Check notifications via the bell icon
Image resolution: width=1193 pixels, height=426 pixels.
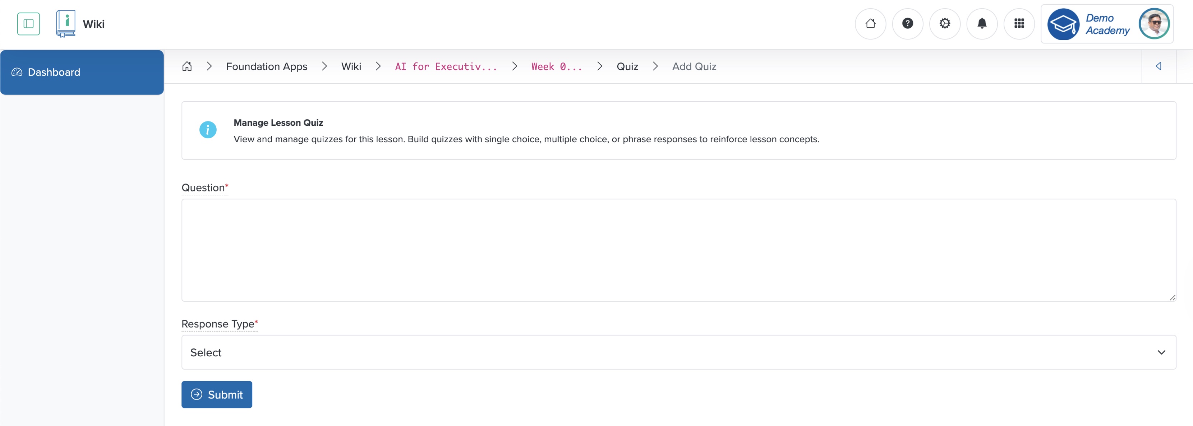[982, 24]
